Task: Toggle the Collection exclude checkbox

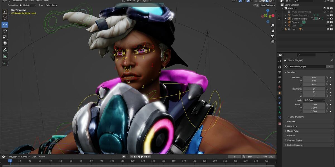Action: [x=324, y=8]
